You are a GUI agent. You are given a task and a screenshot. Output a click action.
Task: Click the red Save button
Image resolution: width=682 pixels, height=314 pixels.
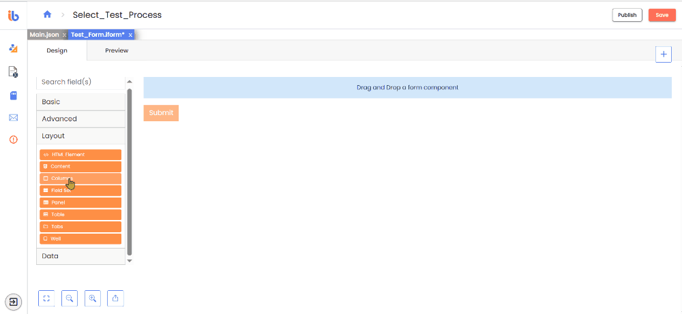(662, 15)
